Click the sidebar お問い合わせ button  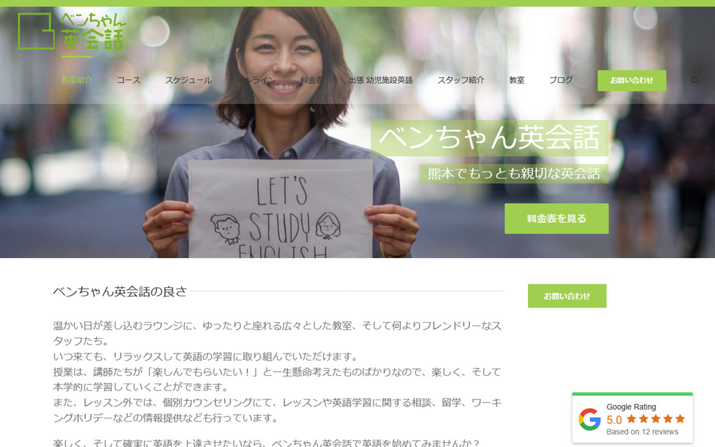pos(567,296)
